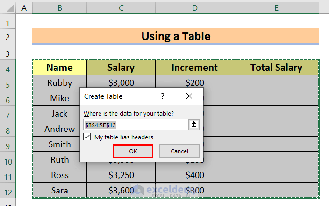Click the empty Total Salary cell for Ross
This screenshot has width=329, height=206.
[x=277, y=175]
